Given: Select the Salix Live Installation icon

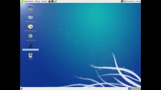Looking at the screenshot, I should (30, 46).
